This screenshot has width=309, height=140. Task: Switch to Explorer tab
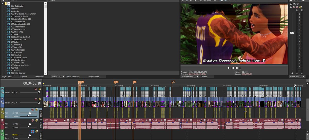24,77
